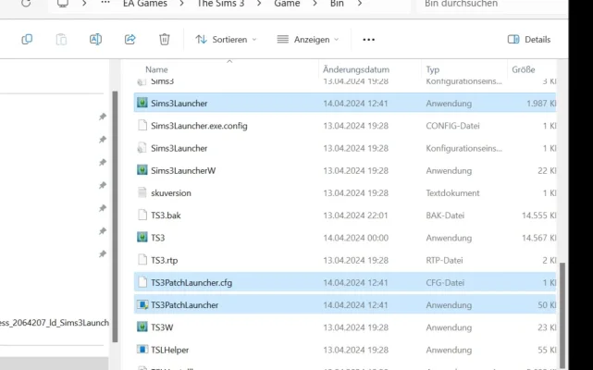Select the Sims3LauncherW application icon
This screenshot has width=593, height=370.
pyautogui.click(x=142, y=170)
